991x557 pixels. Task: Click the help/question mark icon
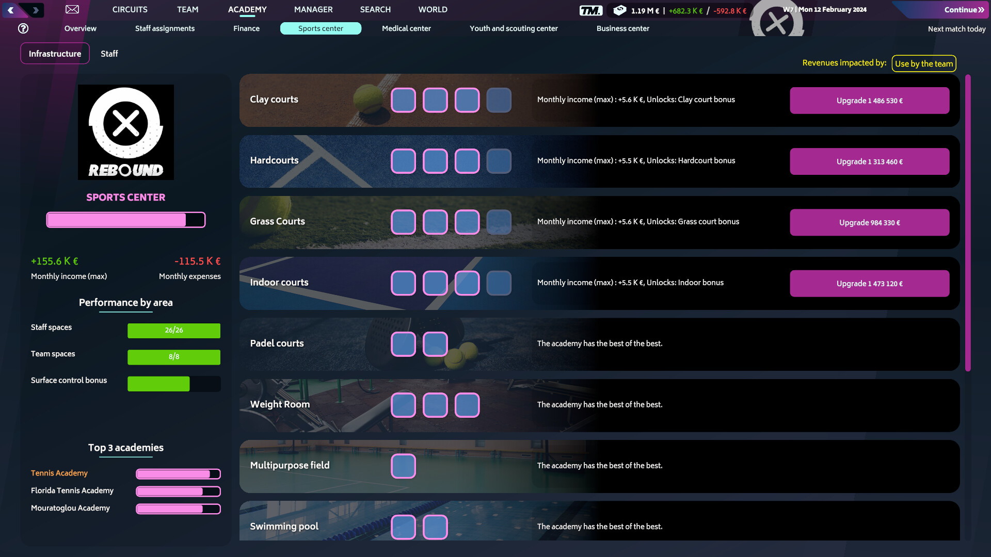[x=23, y=28]
